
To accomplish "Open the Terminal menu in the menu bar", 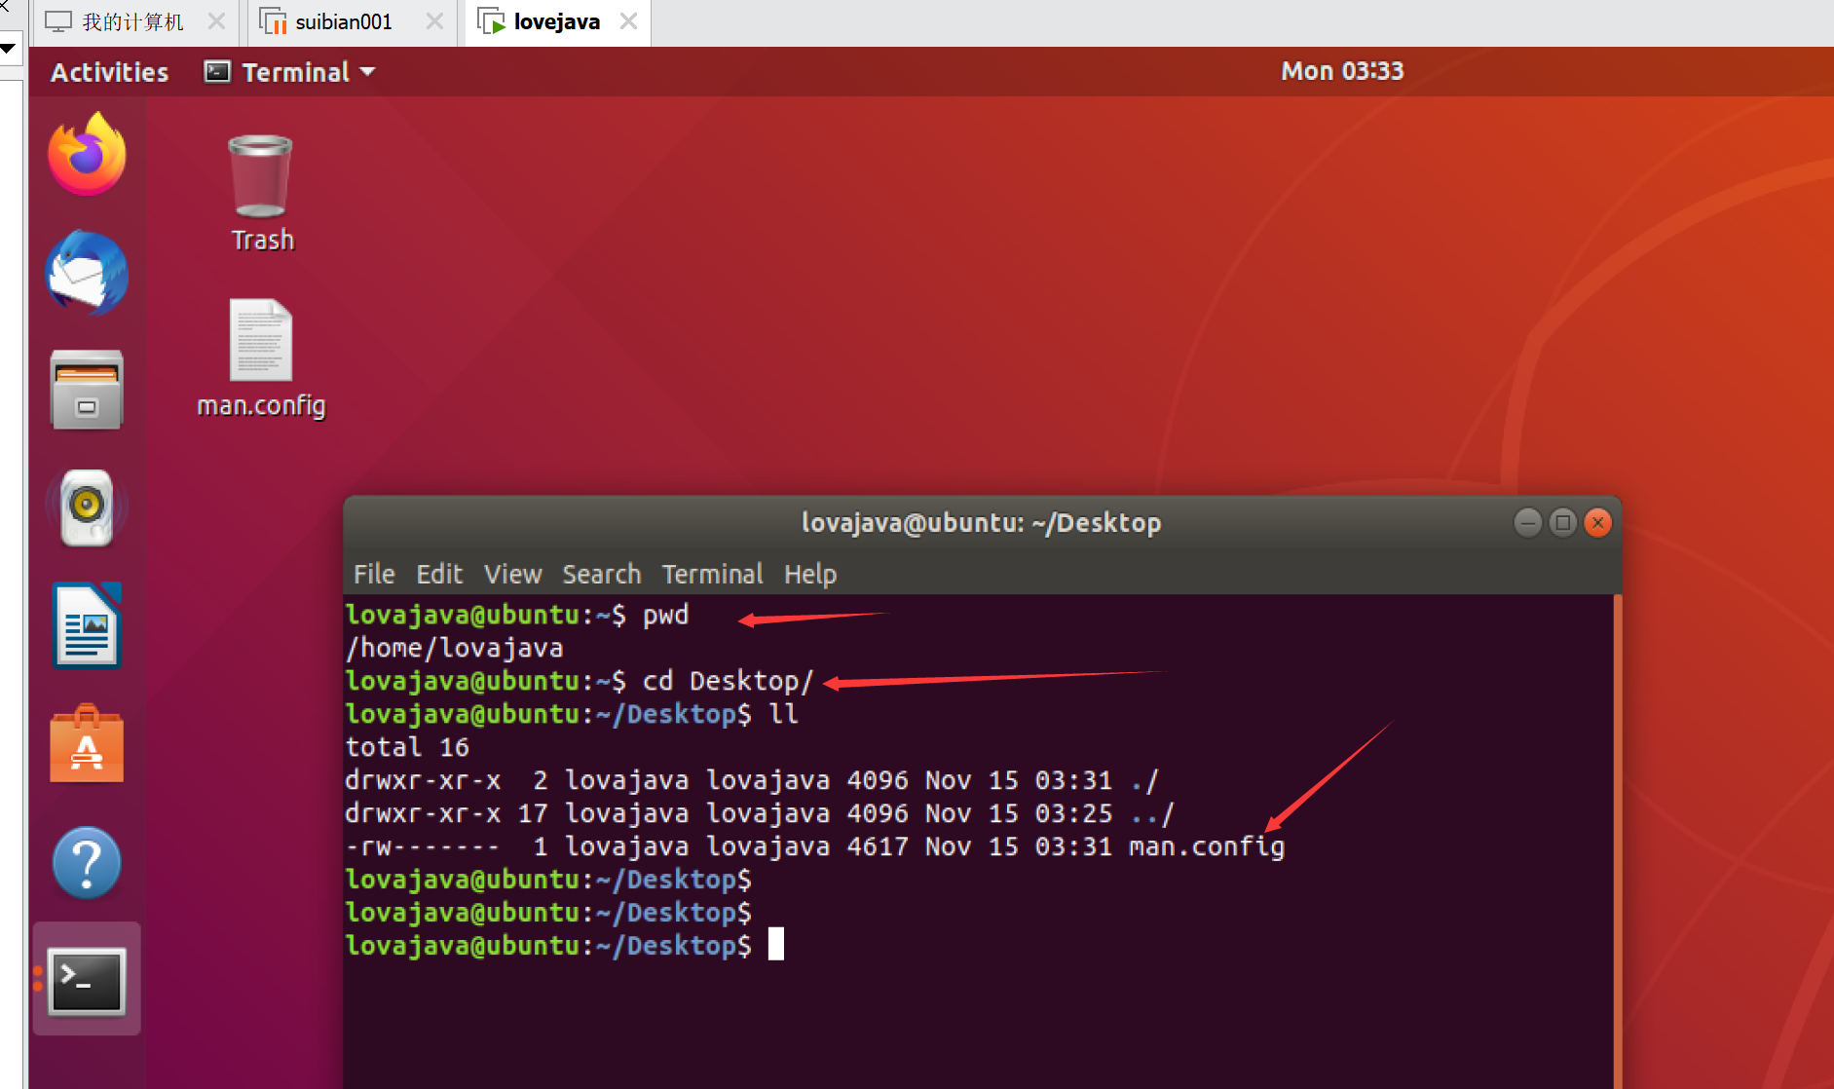I will click(713, 575).
